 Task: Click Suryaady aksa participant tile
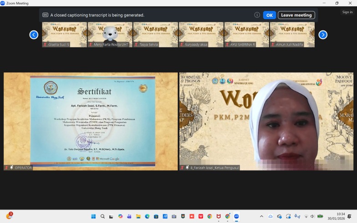click(201, 35)
